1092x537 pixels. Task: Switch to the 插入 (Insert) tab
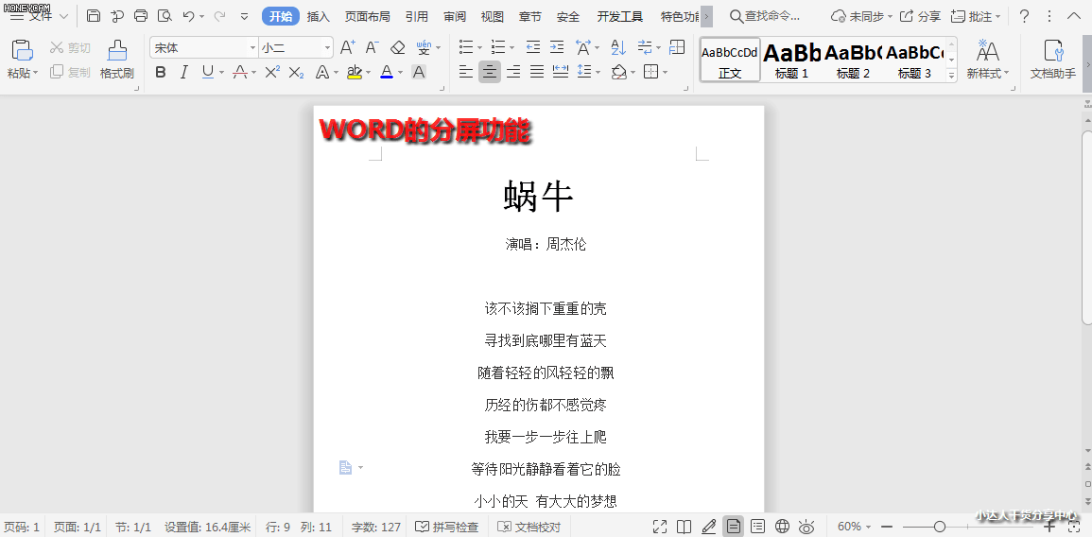(x=319, y=17)
